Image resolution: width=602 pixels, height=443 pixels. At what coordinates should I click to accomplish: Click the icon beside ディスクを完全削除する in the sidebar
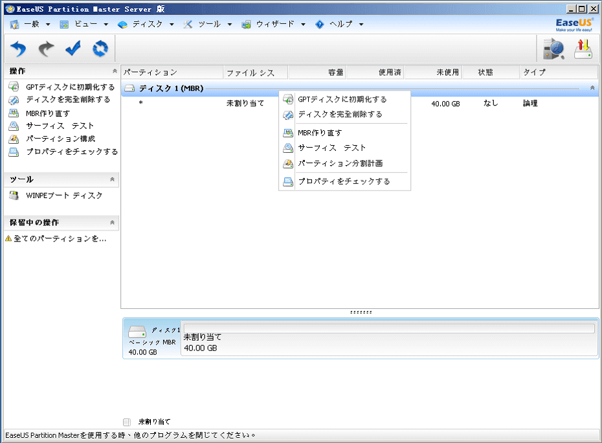[14, 100]
